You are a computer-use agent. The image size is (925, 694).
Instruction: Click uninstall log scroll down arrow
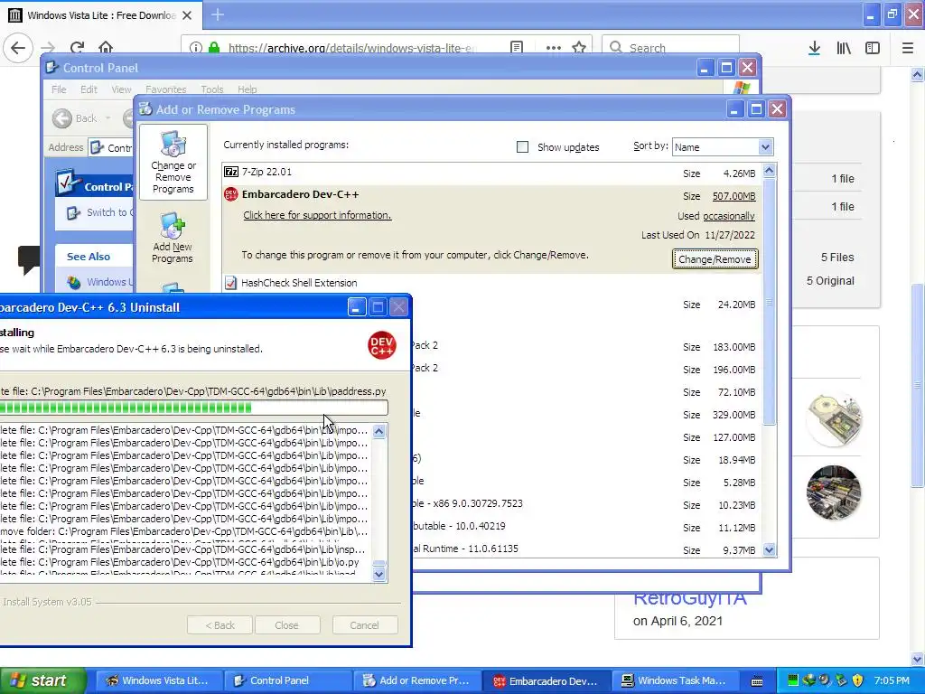coord(379,573)
